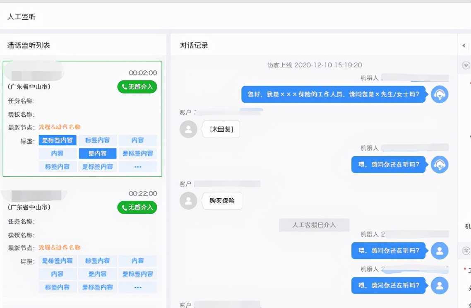Click the human agent avatar beside '机器人 2' message
Viewport: 471px width, 308px height.
[440, 250]
